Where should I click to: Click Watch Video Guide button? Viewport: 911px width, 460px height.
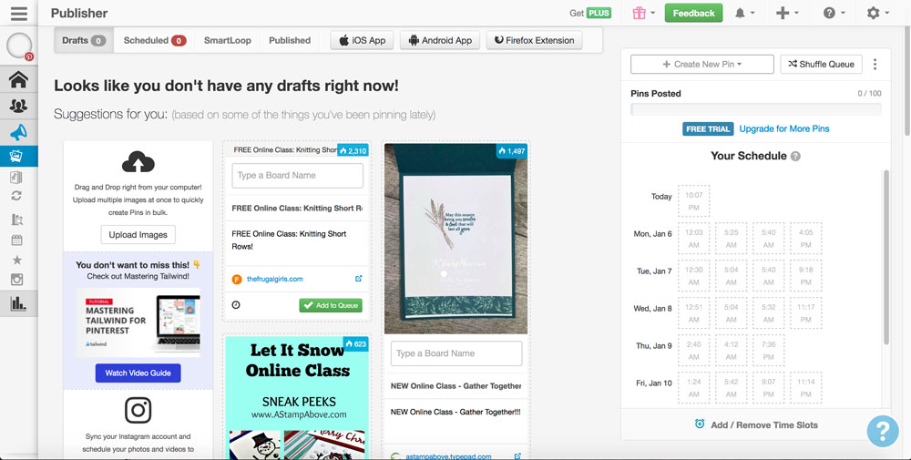(x=138, y=373)
